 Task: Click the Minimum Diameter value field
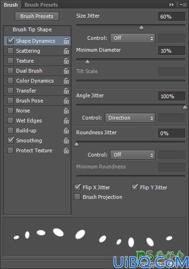coord(171,51)
